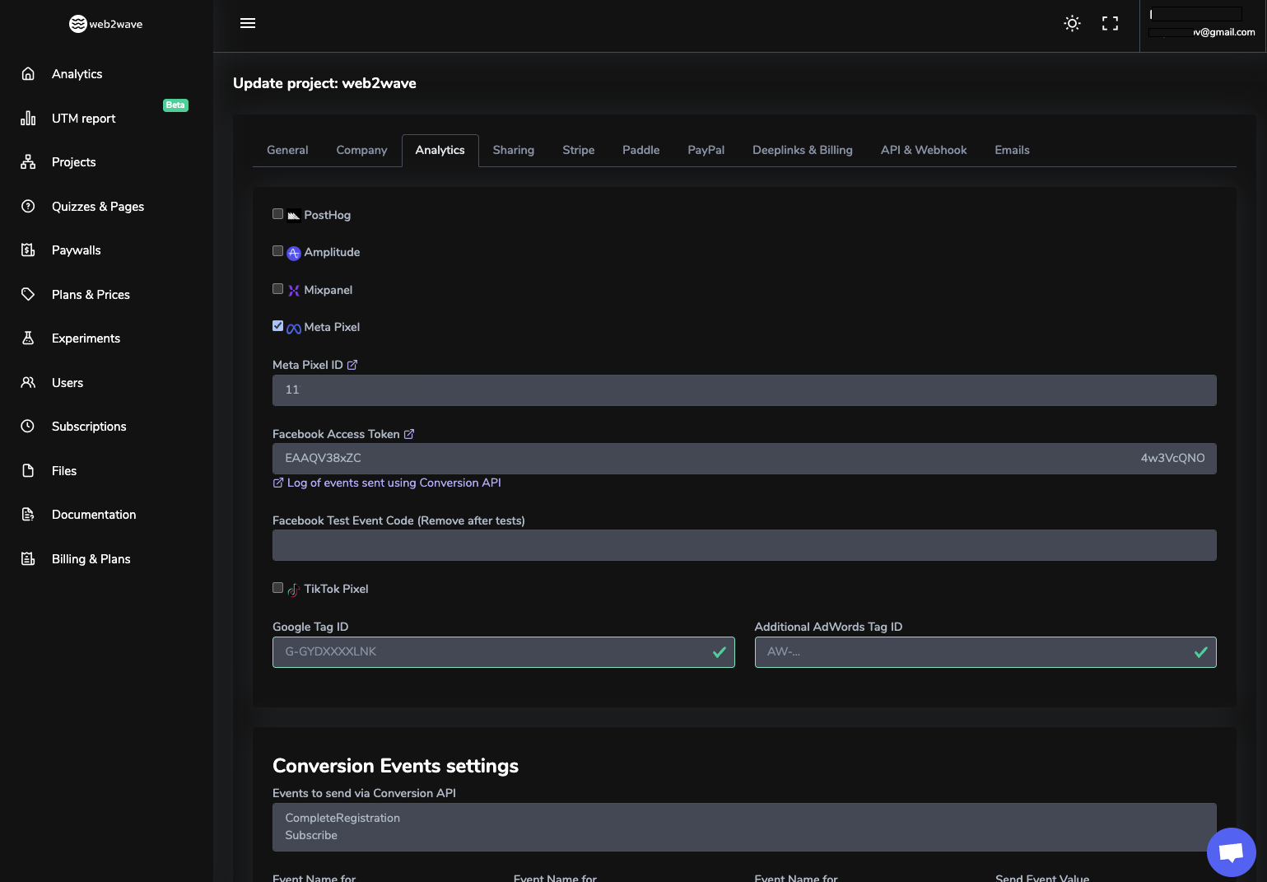
Task: Open the Emails tab
Action: click(1013, 150)
